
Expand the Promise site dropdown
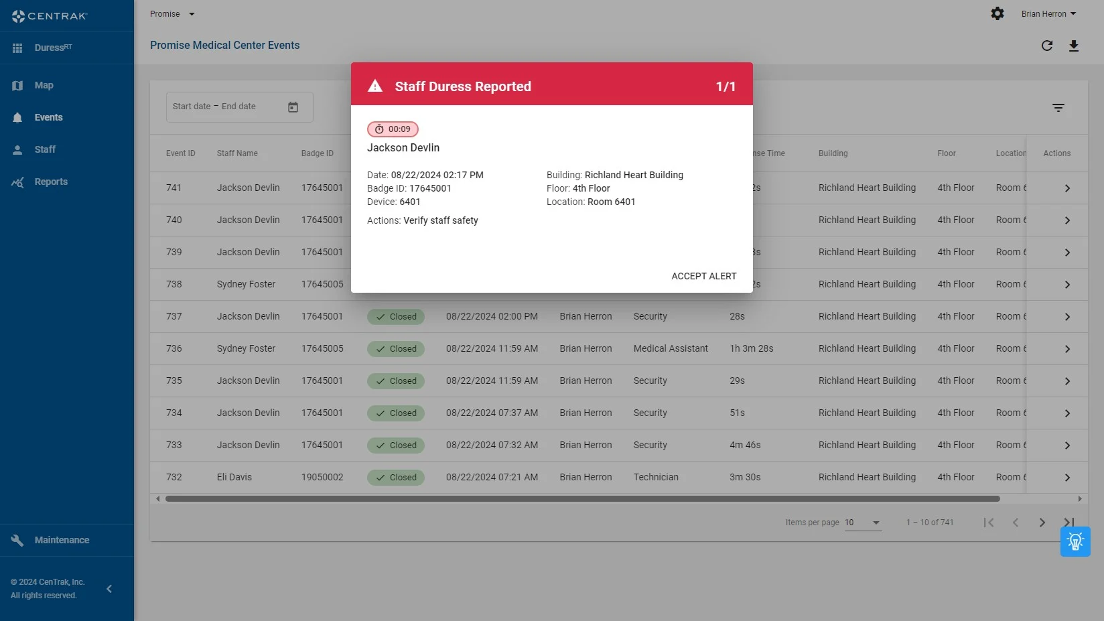[172, 14]
